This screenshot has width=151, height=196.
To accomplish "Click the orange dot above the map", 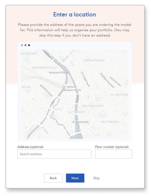I will (x=25, y=45).
